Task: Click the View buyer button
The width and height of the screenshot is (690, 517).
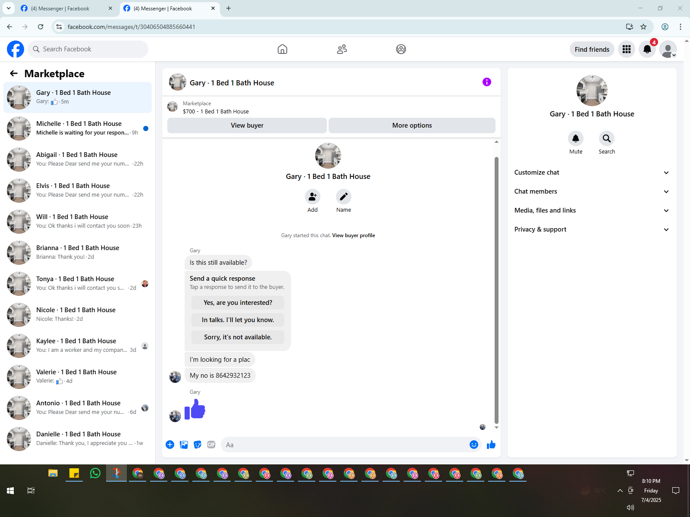Action: 247,125
